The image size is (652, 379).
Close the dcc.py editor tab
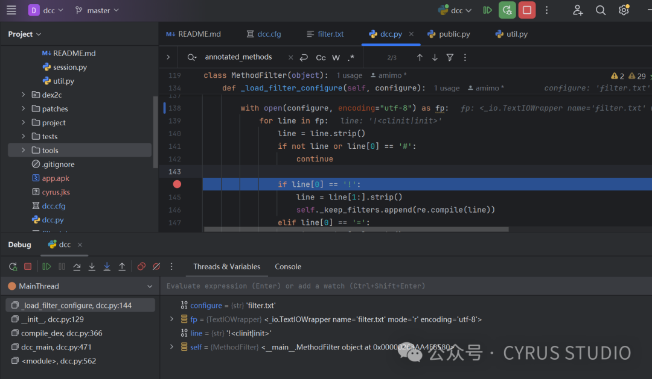pos(411,34)
